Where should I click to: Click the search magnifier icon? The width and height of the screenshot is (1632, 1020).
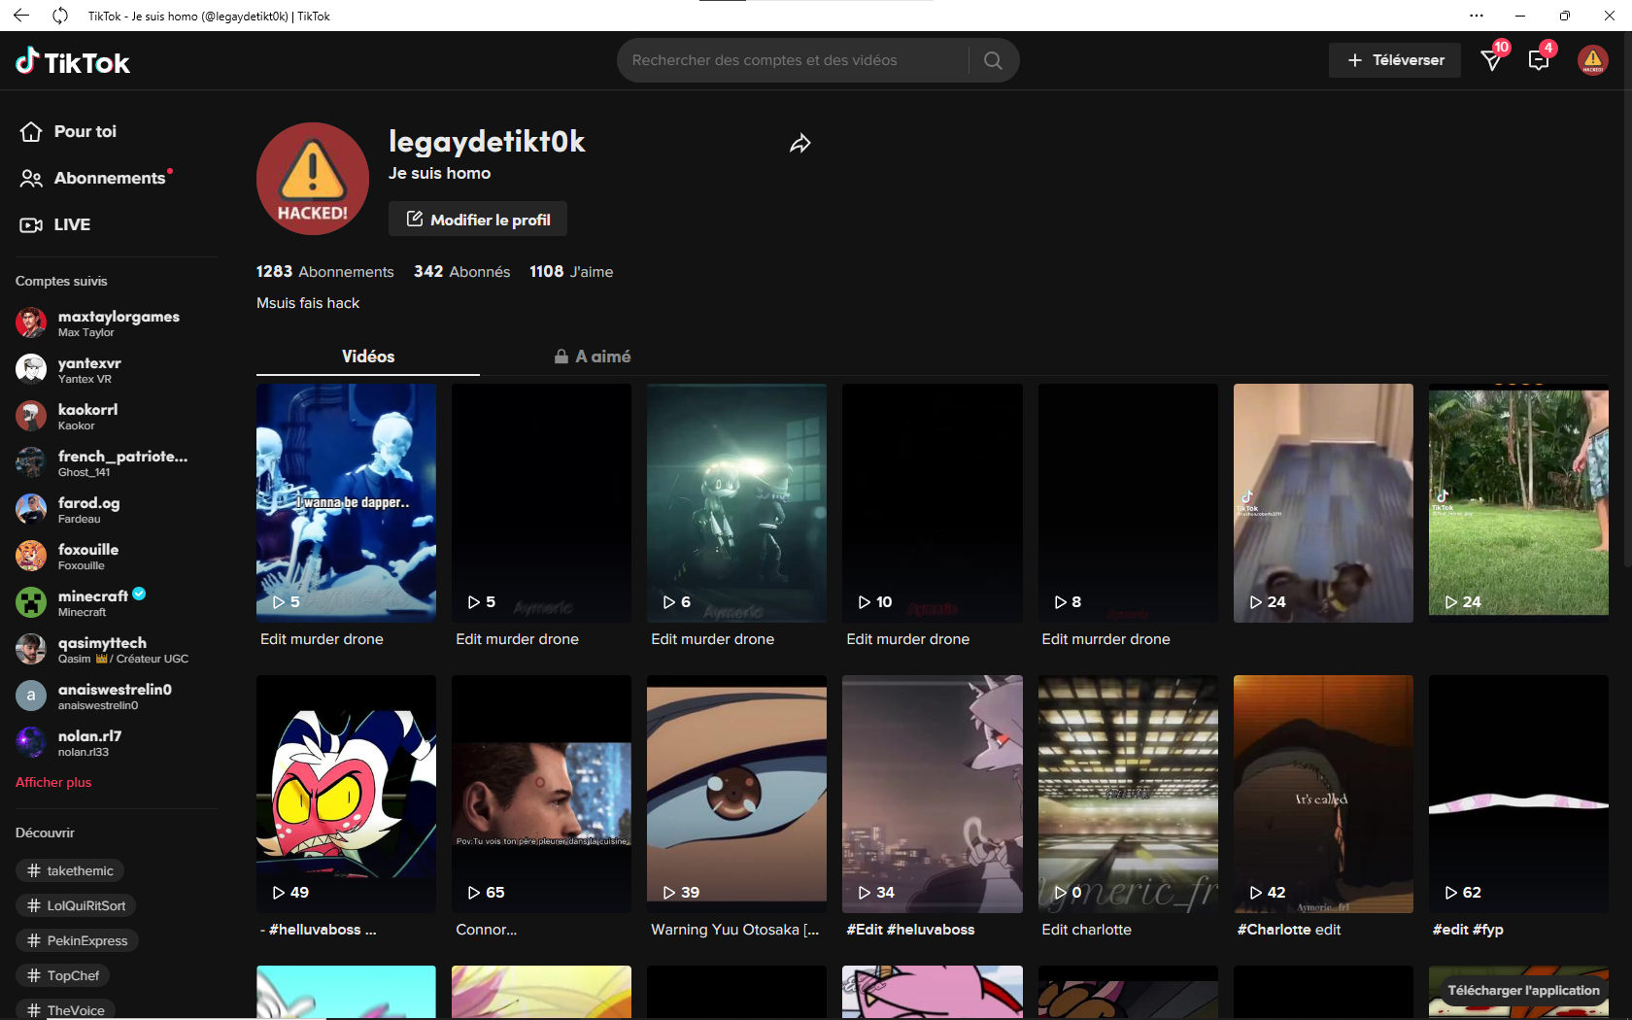(993, 60)
